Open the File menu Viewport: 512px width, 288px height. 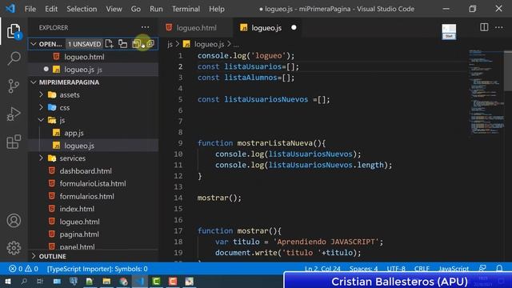(30, 9)
